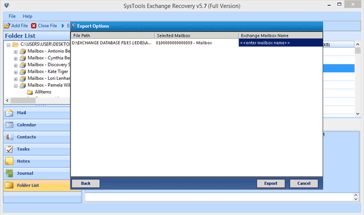Maximize the SysTools Exchange Recovery window

point(339,5)
